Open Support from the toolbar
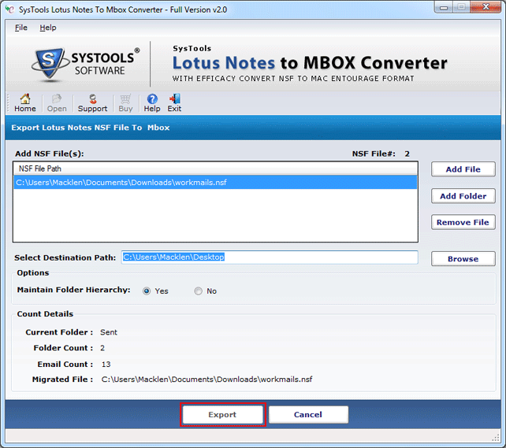Viewport: 506px width, 448px height. point(93,103)
